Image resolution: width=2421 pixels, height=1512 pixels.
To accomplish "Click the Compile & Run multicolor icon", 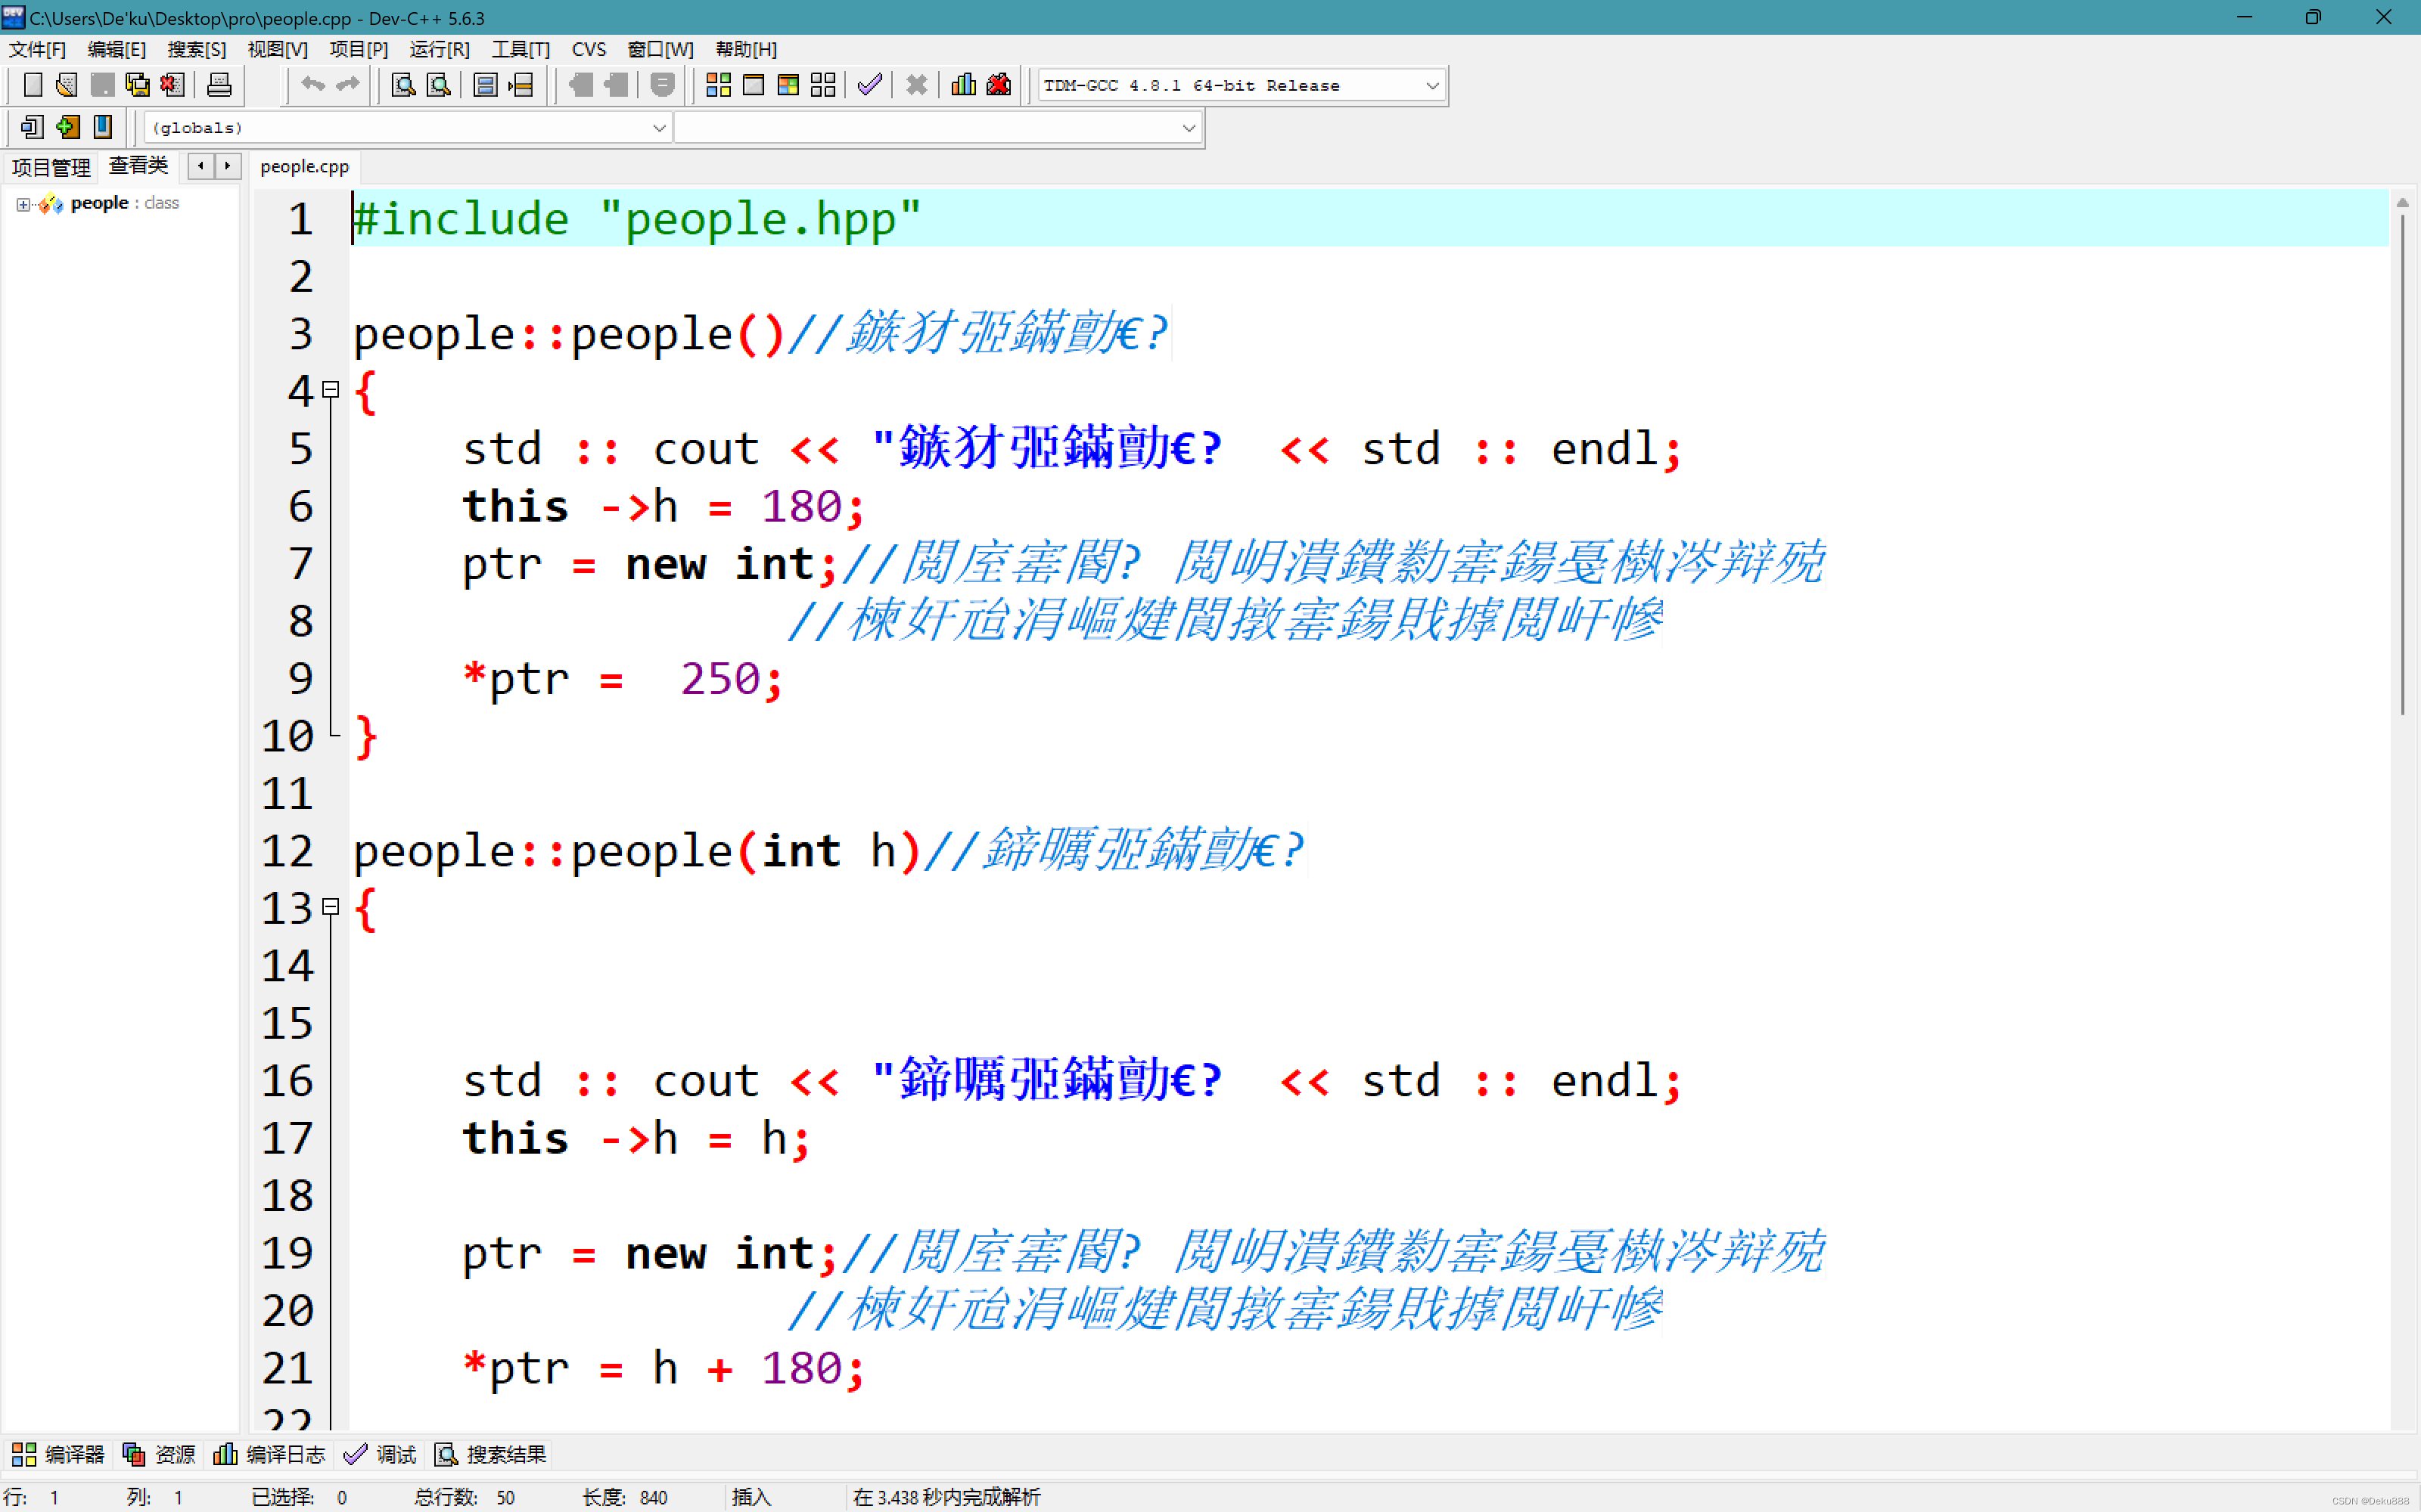I will tap(788, 85).
